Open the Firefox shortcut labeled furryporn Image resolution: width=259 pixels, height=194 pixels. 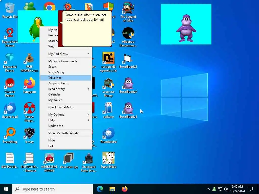pos(29,85)
